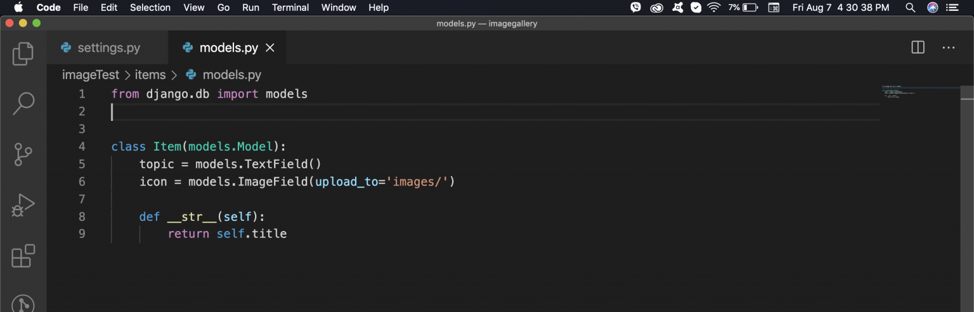
Task: Open the Run and Debug view
Action: pyautogui.click(x=23, y=206)
